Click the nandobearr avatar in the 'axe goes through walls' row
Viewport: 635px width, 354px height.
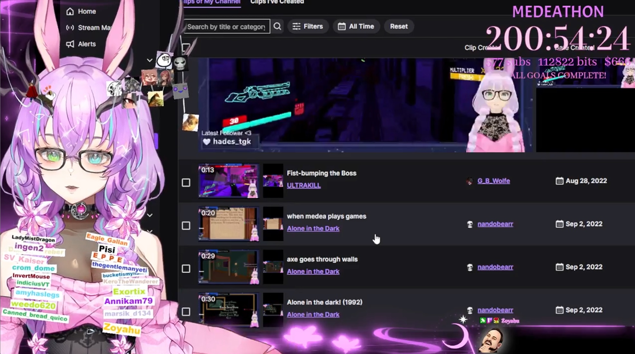[470, 267]
